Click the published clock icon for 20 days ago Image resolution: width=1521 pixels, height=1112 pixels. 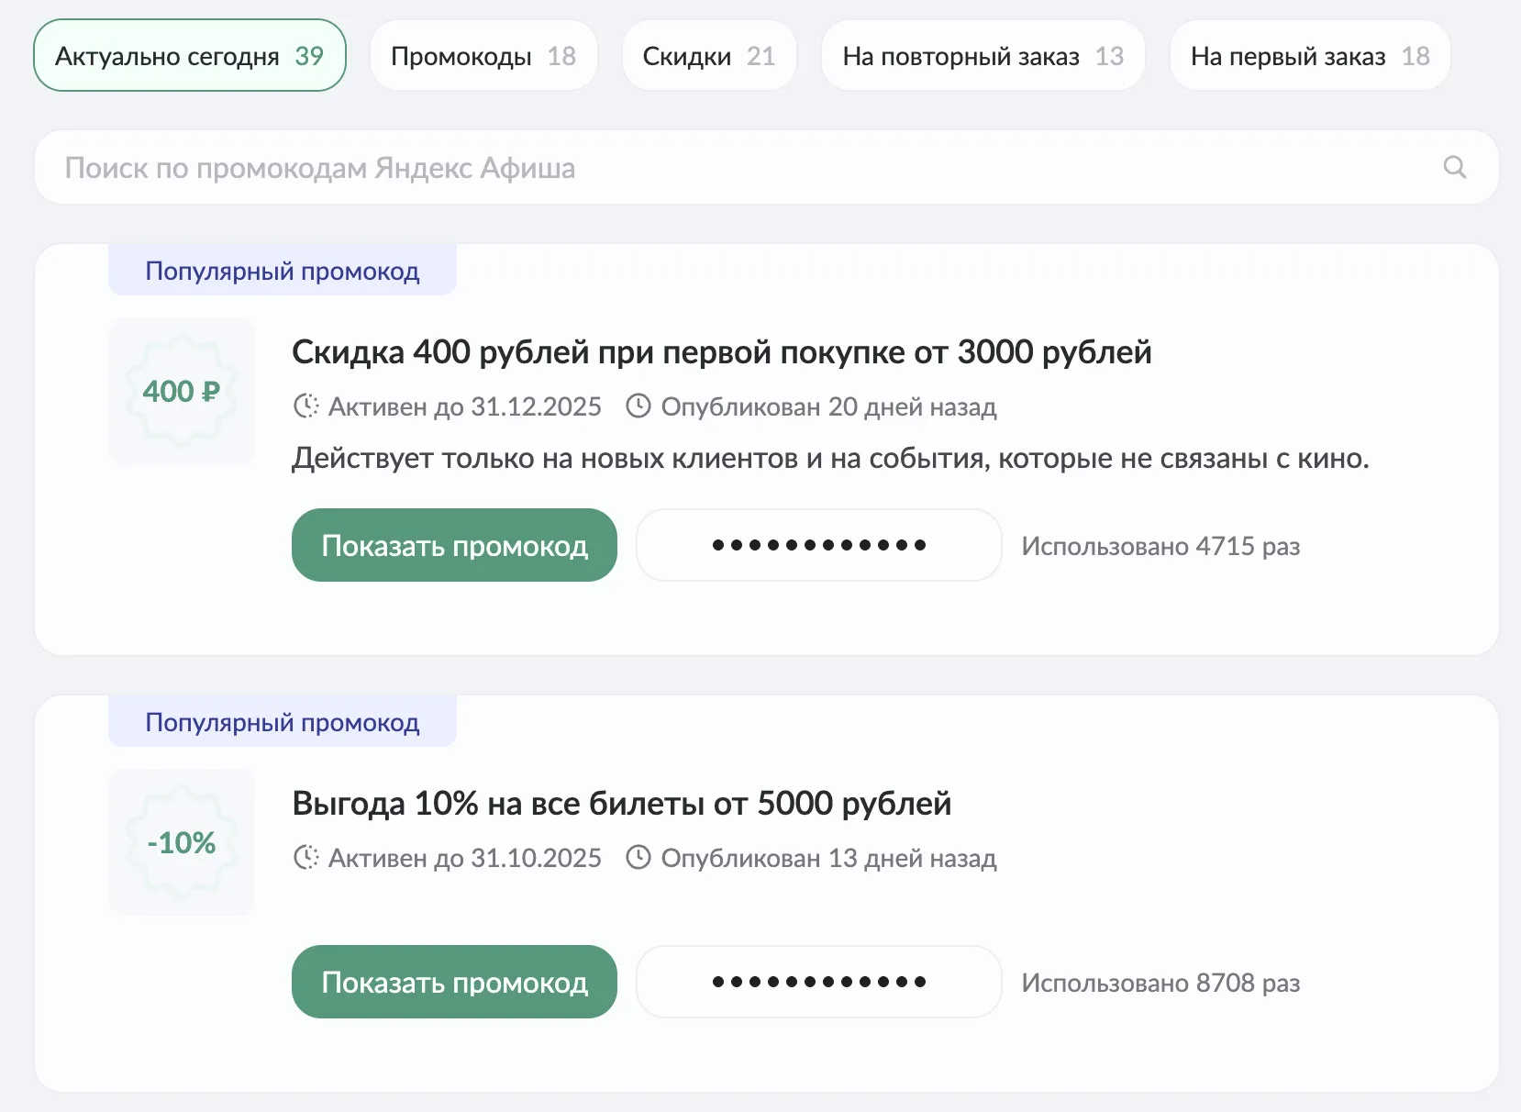[x=638, y=406]
